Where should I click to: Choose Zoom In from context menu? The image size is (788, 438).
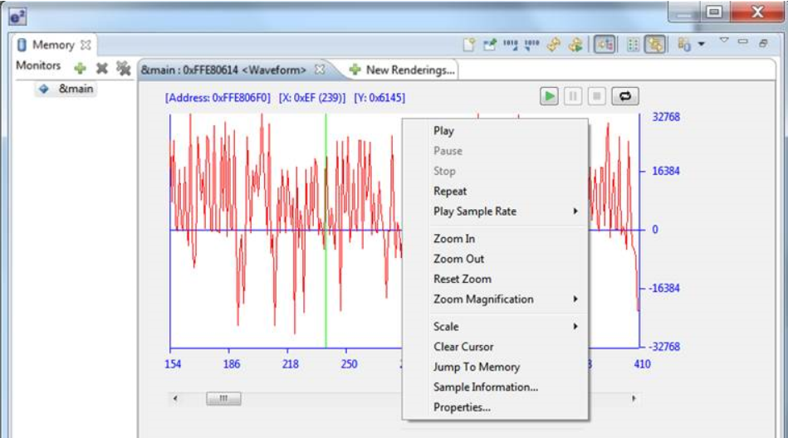(x=454, y=239)
